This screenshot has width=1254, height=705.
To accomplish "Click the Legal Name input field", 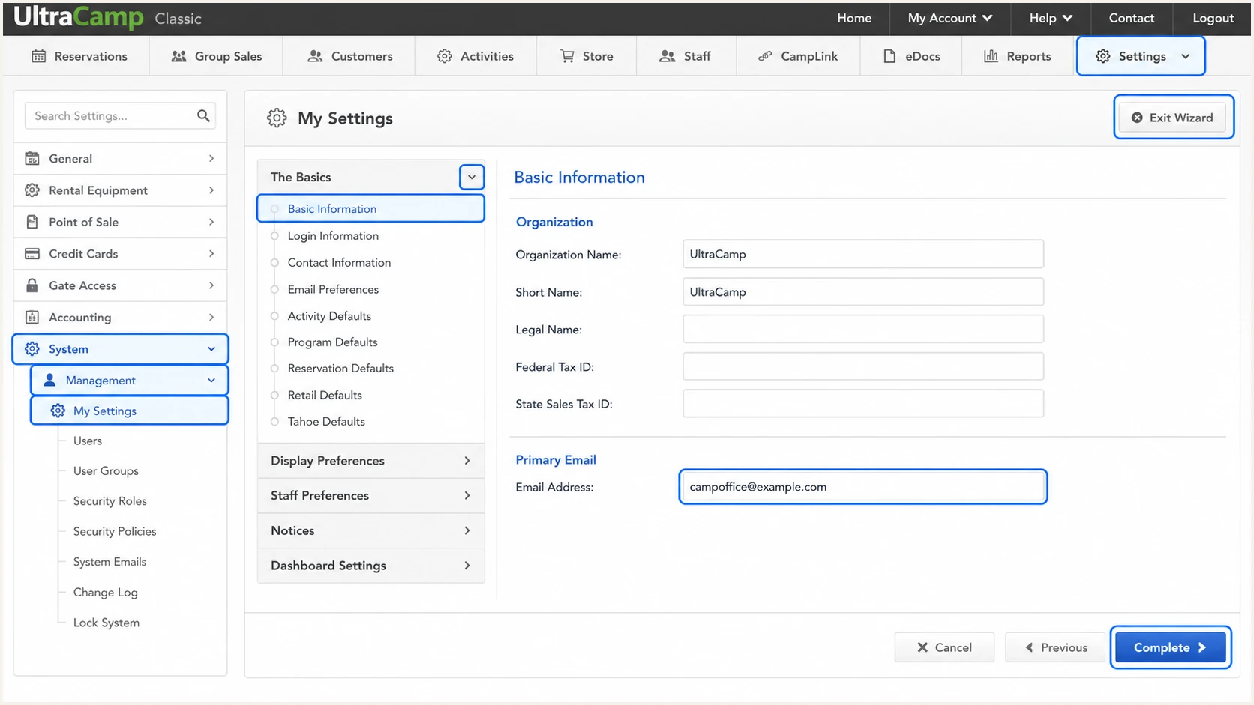I will point(863,329).
